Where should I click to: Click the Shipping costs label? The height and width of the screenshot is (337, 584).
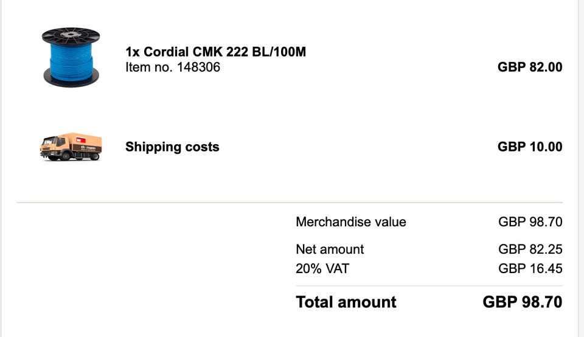pyautogui.click(x=172, y=147)
